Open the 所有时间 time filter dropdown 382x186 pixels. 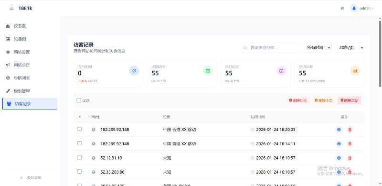pyautogui.click(x=317, y=48)
